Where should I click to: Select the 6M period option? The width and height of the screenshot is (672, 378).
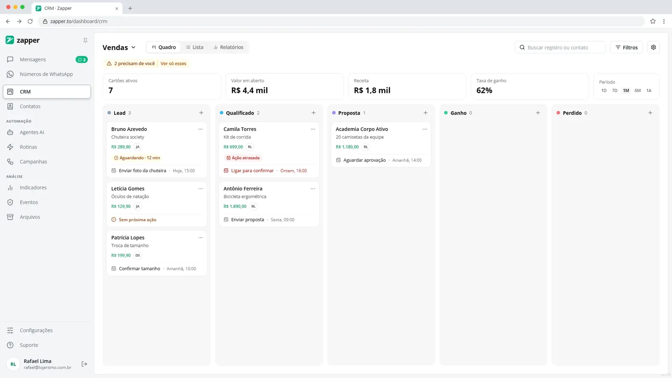pos(638,91)
